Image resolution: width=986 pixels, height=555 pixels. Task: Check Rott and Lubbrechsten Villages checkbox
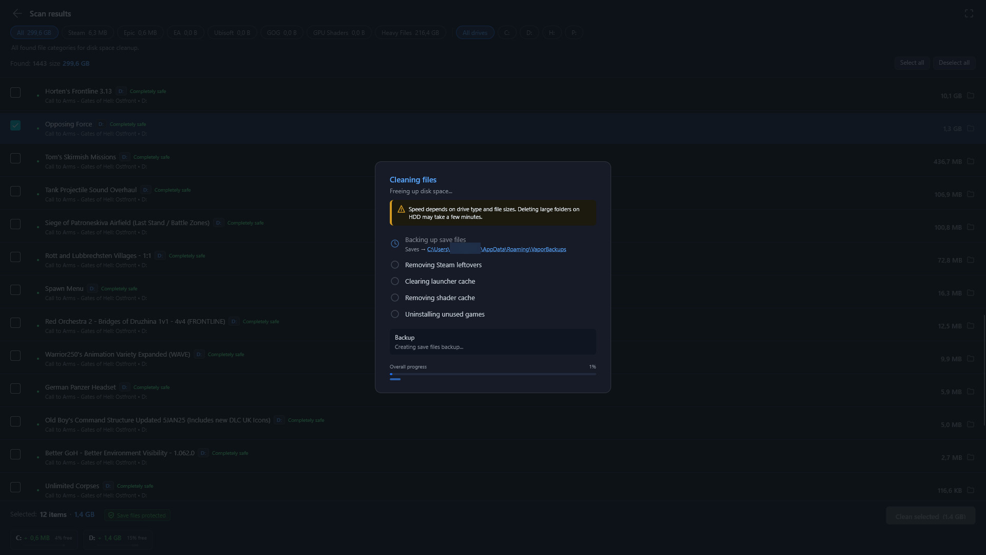click(15, 257)
